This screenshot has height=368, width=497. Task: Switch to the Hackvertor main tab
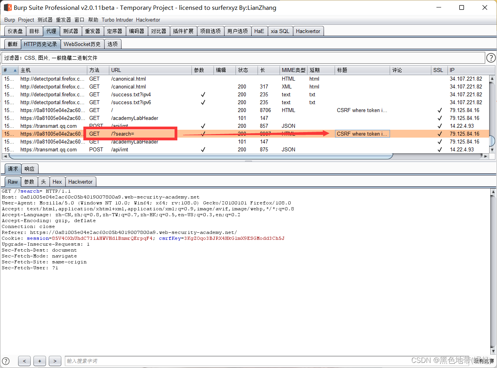308,31
